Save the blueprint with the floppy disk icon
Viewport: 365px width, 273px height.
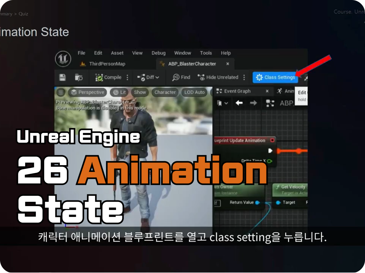(x=62, y=77)
